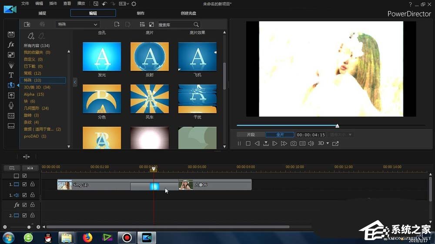Take a snapshot with the camera icon
The image size is (435, 244).
294,143
